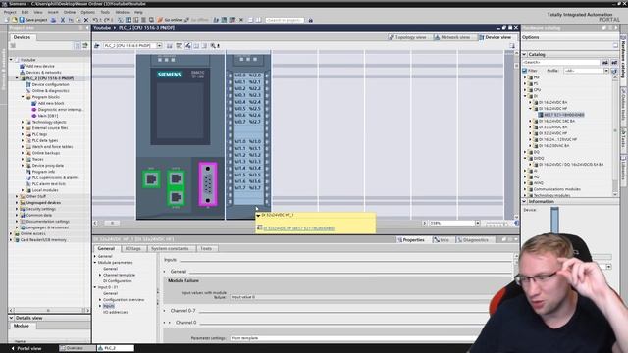Select Add new block in Program blocks

pos(51,103)
